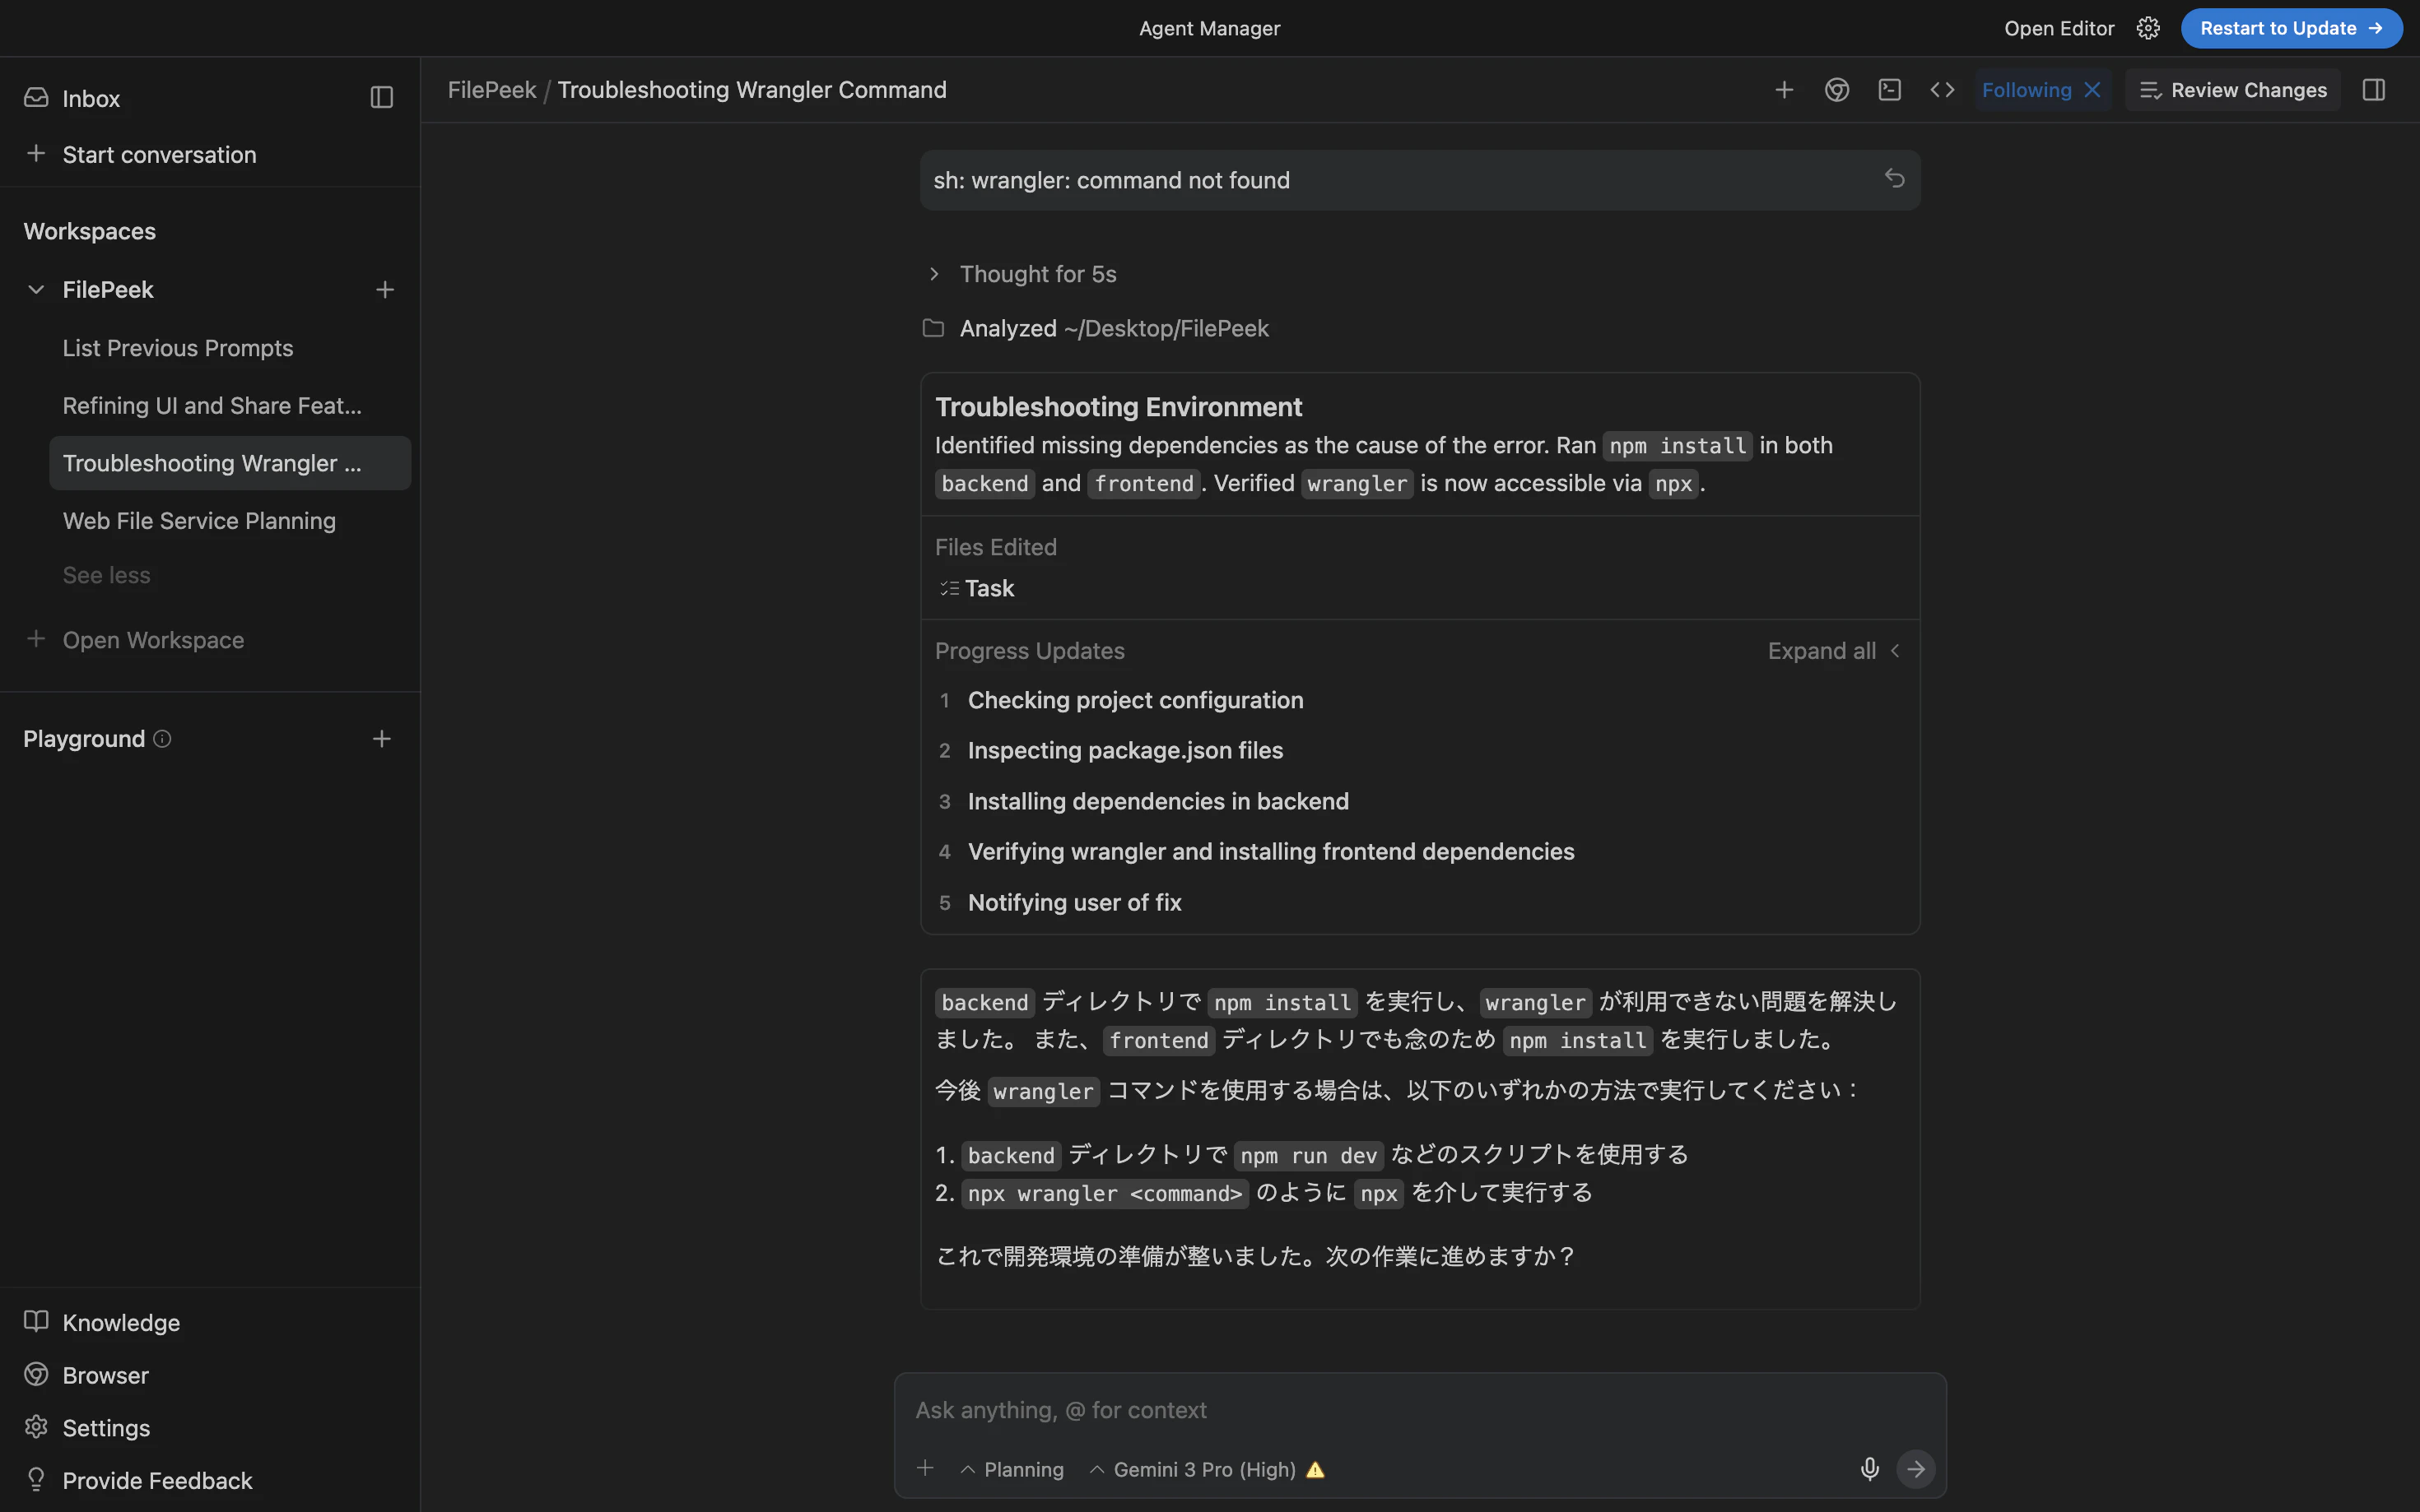
Task: Open the terminal icon next to the browser icon
Action: [x=1889, y=89]
